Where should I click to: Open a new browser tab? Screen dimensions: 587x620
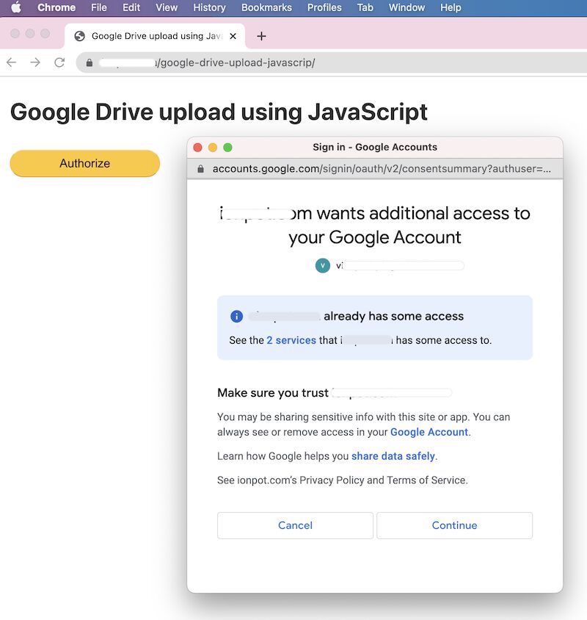point(261,36)
